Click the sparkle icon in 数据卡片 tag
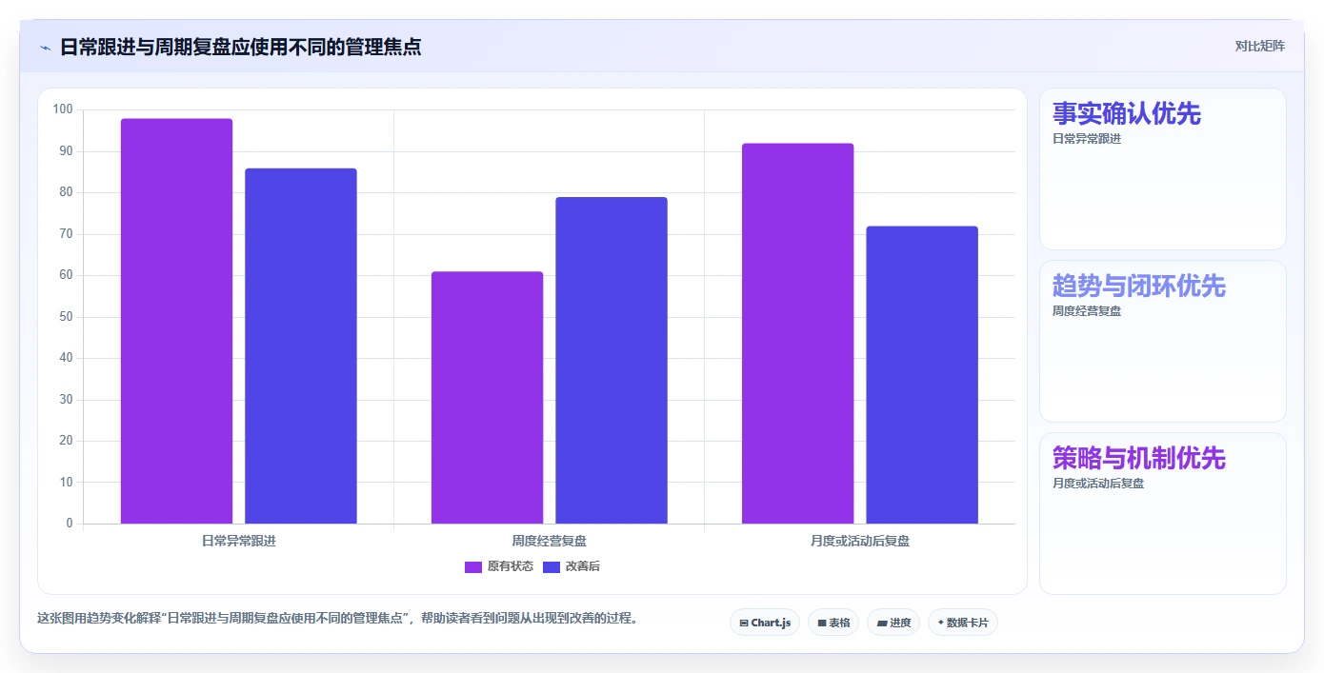This screenshot has width=1324, height=673. 940,623
